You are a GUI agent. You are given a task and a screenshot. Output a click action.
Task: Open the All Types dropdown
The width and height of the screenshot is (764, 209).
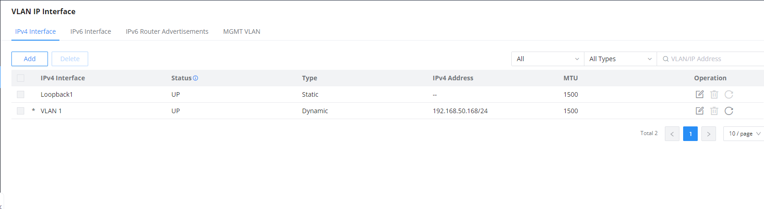620,59
